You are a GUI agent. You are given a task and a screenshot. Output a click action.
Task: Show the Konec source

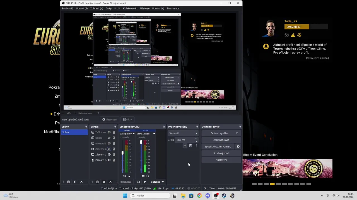[109, 138]
